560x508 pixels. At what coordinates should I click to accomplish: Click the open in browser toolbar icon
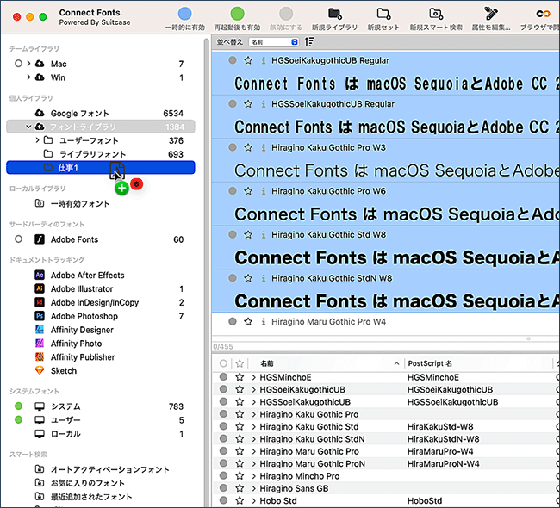[543, 14]
